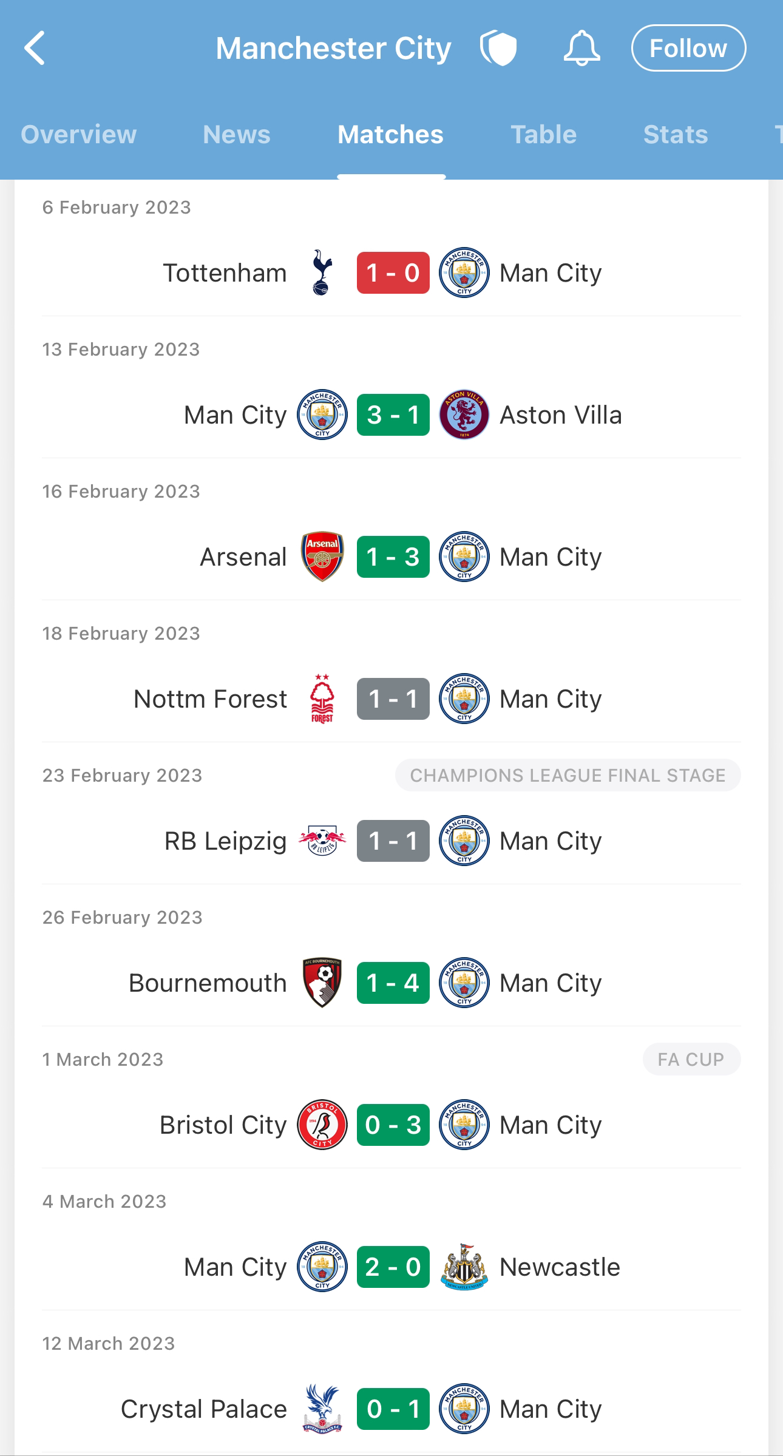The image size is (783, 1456).
Task: Open the Champions League Final Stage tag
Action: coord(568,775)
